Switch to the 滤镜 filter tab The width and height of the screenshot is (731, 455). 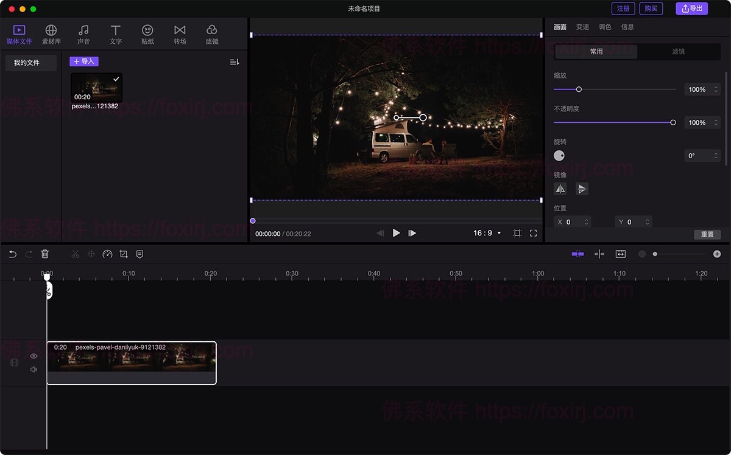(x=678, y=52)
